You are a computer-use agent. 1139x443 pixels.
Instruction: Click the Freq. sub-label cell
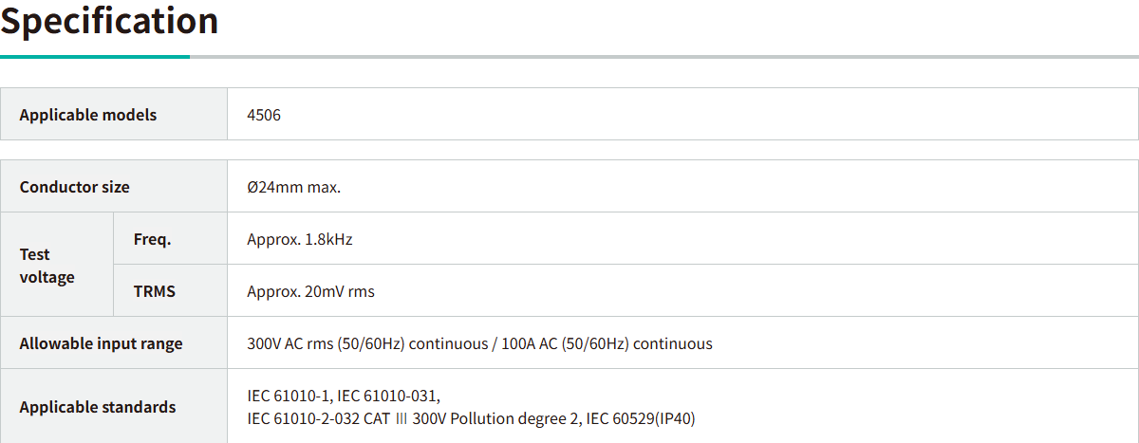152,239
